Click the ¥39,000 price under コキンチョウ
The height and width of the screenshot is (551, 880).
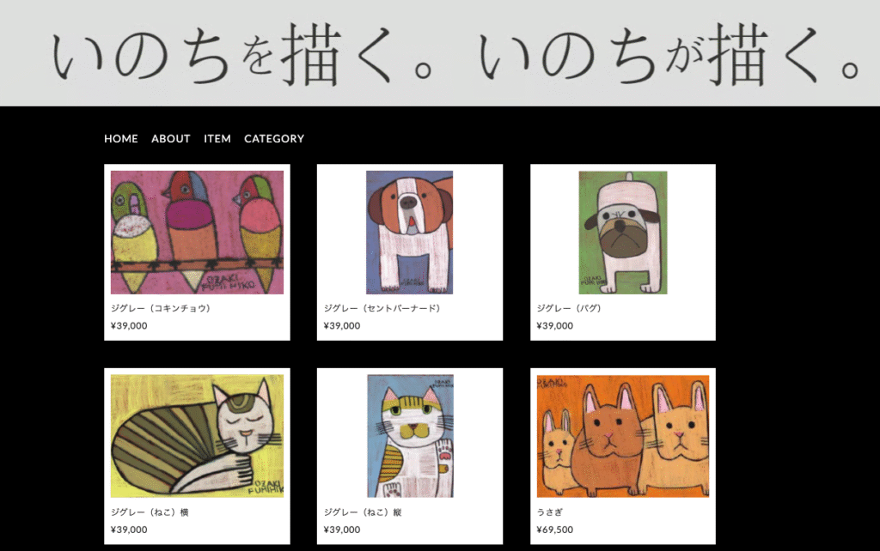(129, 325)
